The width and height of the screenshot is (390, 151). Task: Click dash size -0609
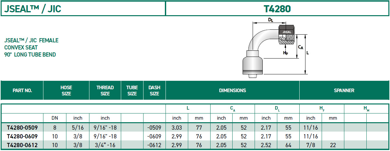(x=155, y=136)
